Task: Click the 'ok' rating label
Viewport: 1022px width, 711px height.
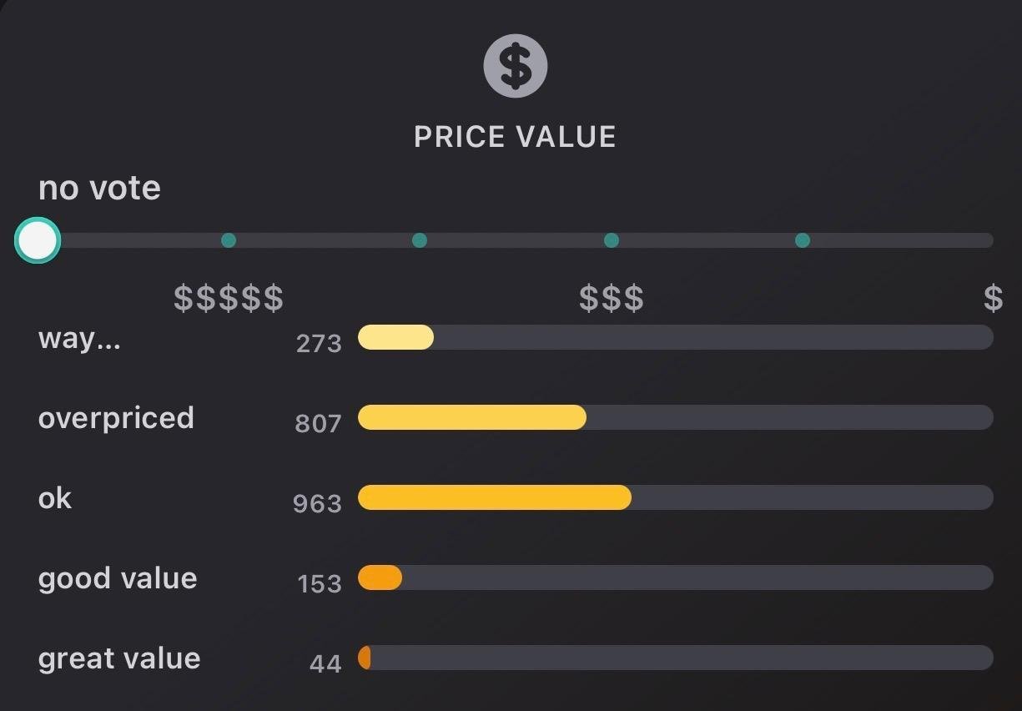Action: (55, 498)
